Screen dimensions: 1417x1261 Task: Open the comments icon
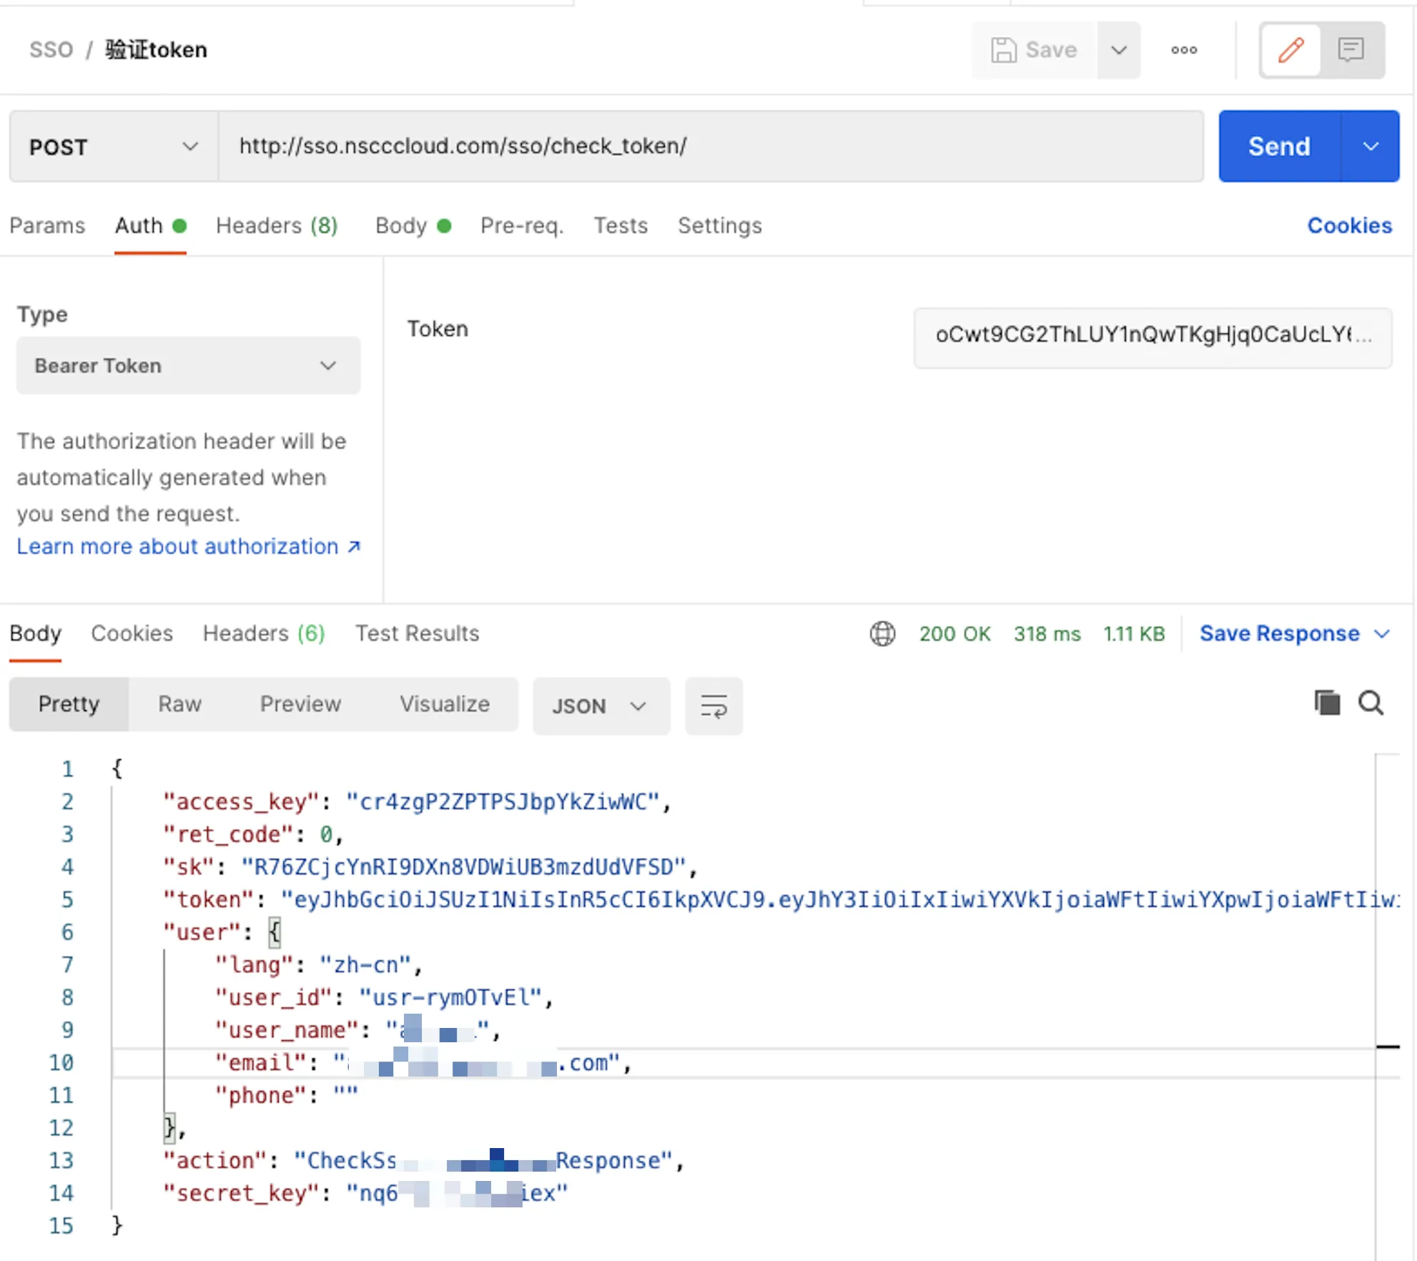click(x=1351, y=50)
